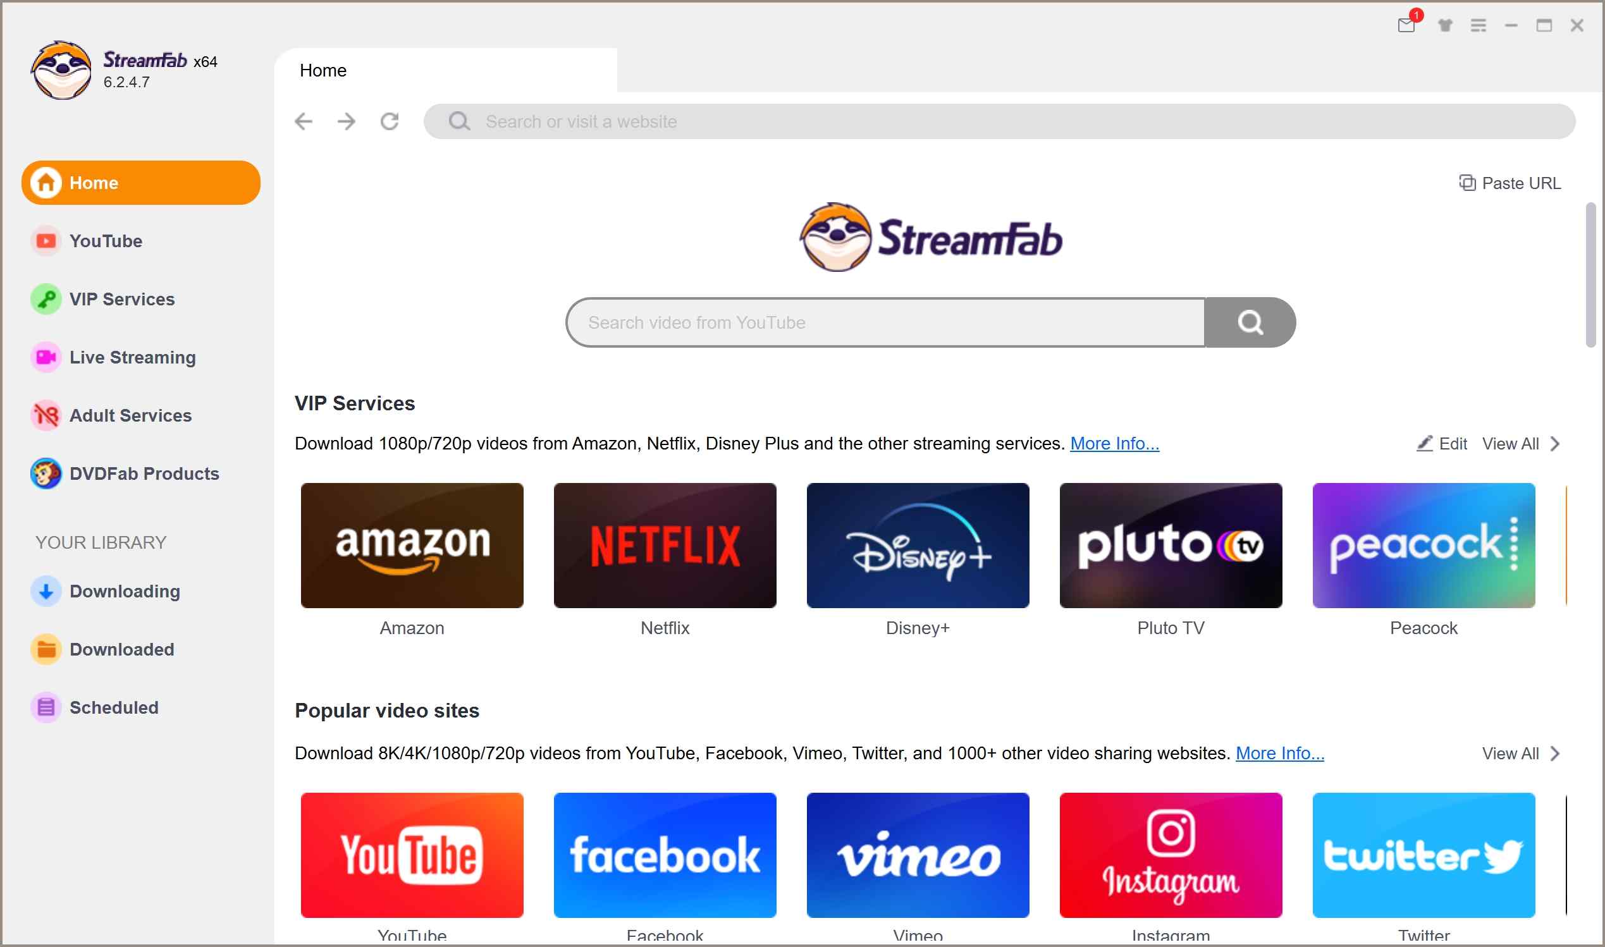Open the Amazon service tile
1605x947 pixels.
[x=412, y=546]
